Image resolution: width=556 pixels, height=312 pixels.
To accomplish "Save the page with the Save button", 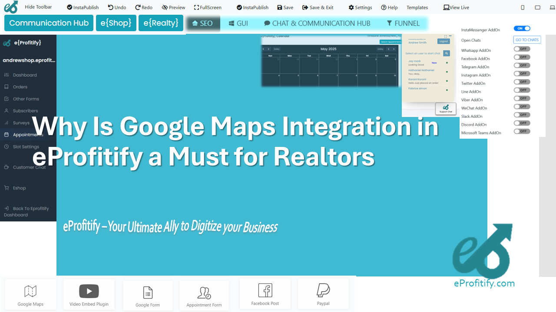I will pos(285,7).
